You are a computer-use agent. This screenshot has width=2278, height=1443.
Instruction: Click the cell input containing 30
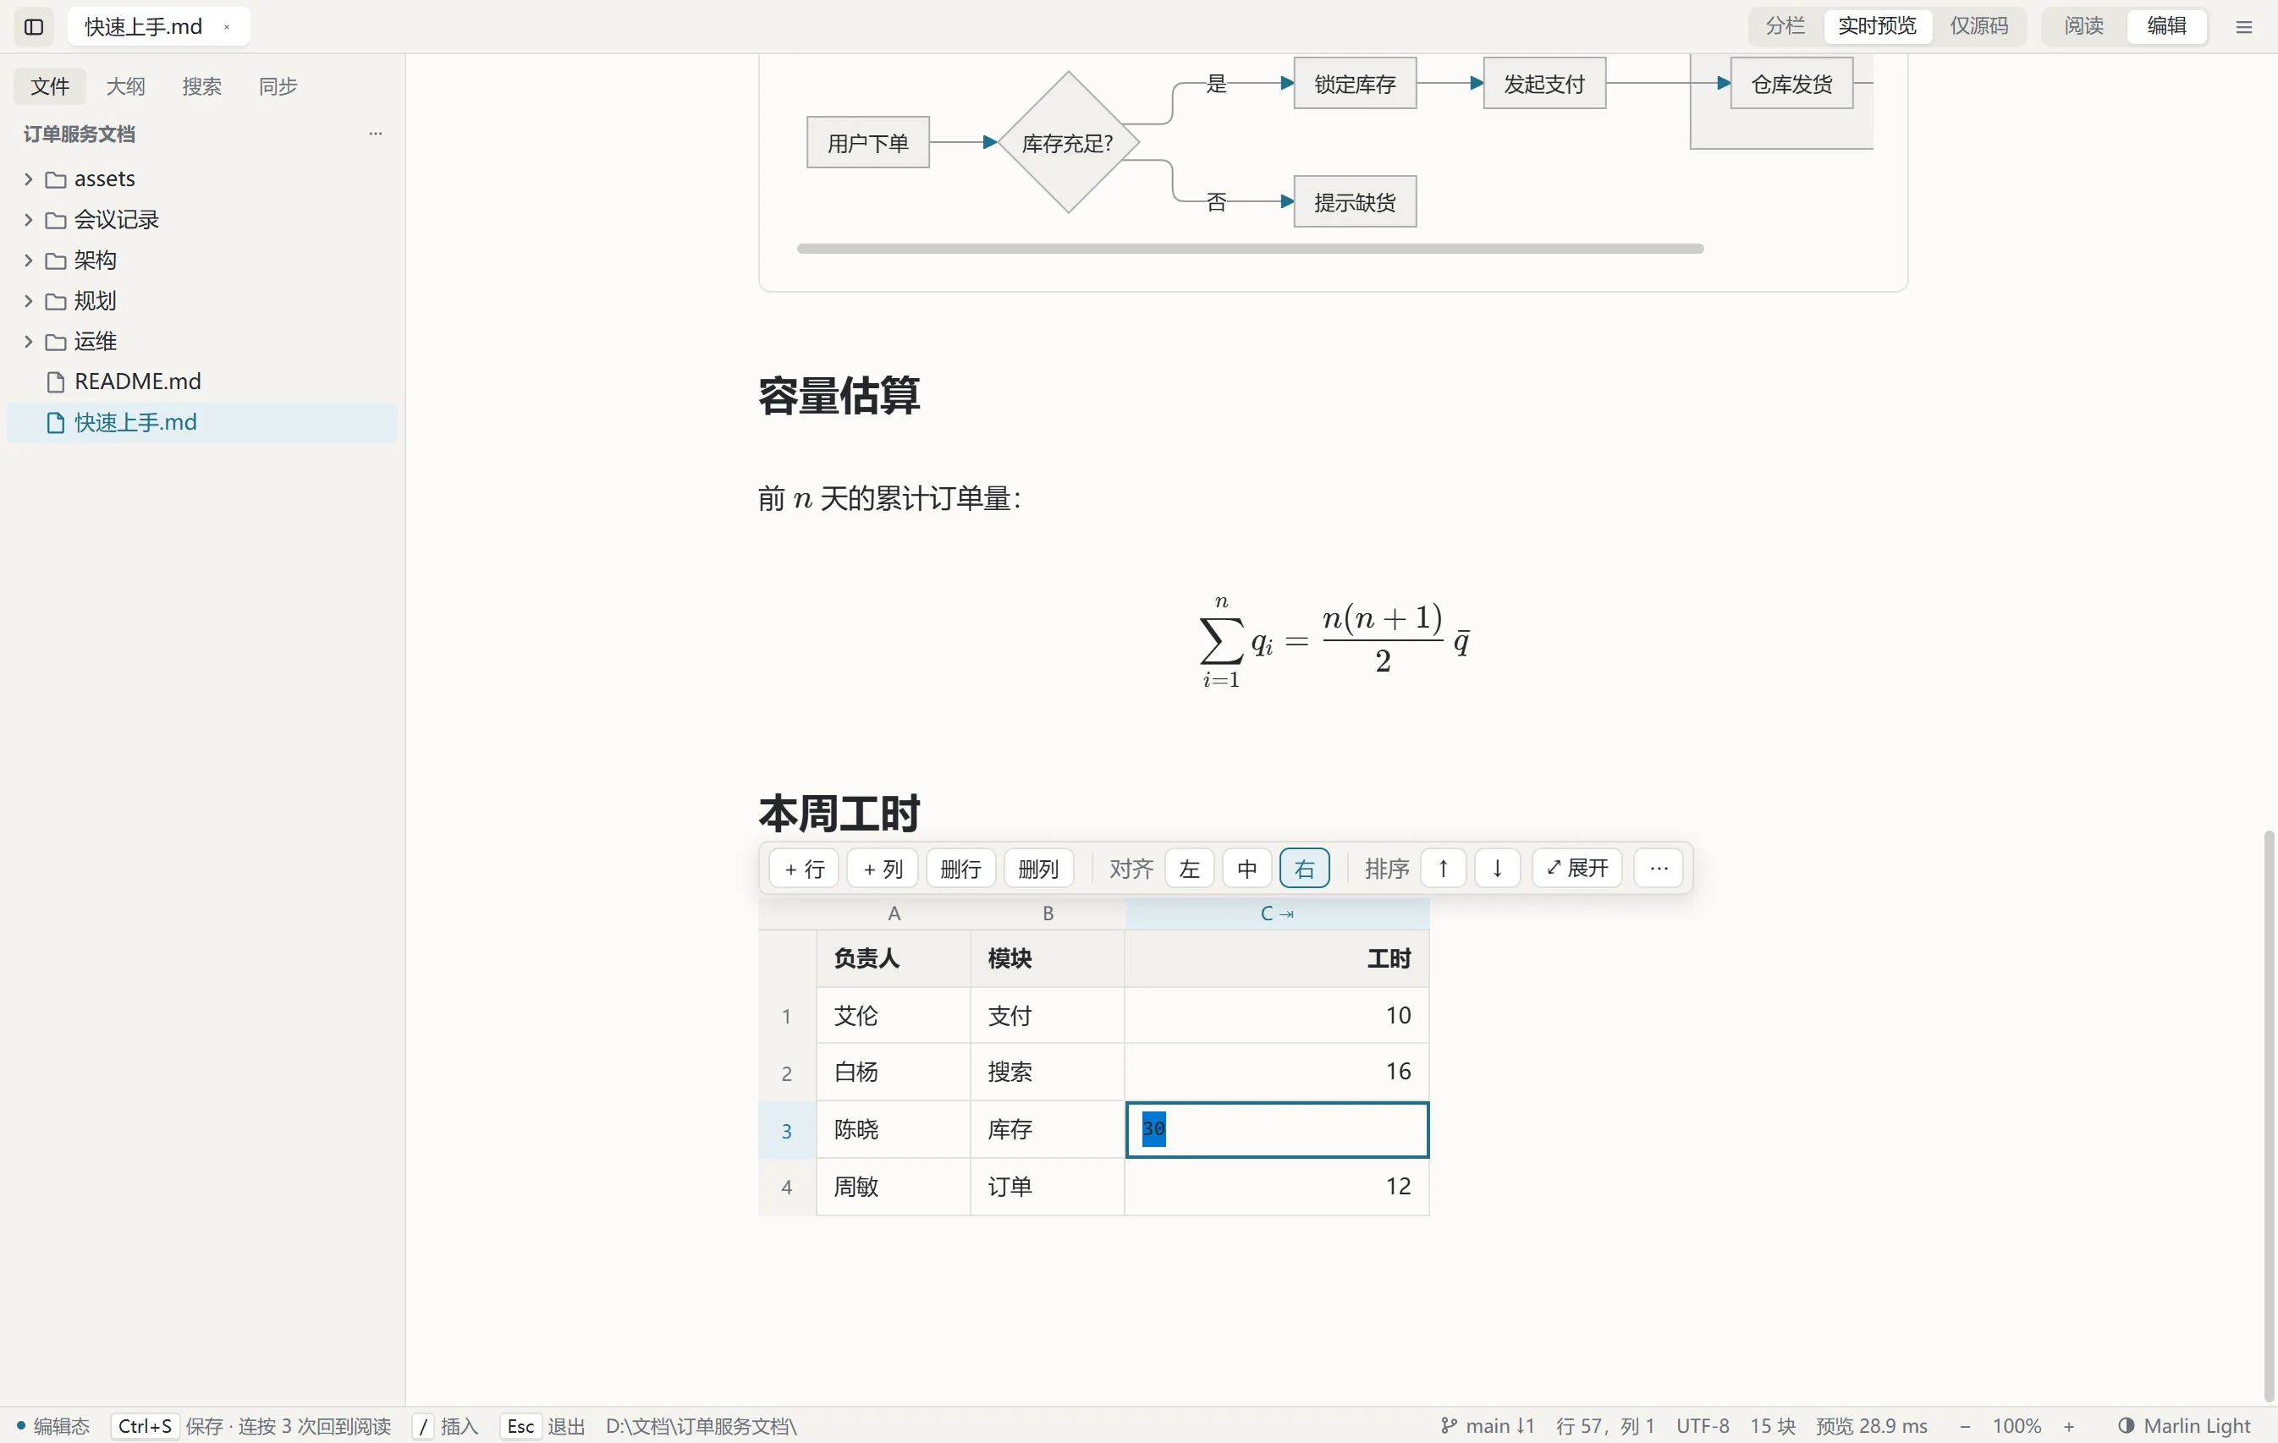tap(1276, 1129)
